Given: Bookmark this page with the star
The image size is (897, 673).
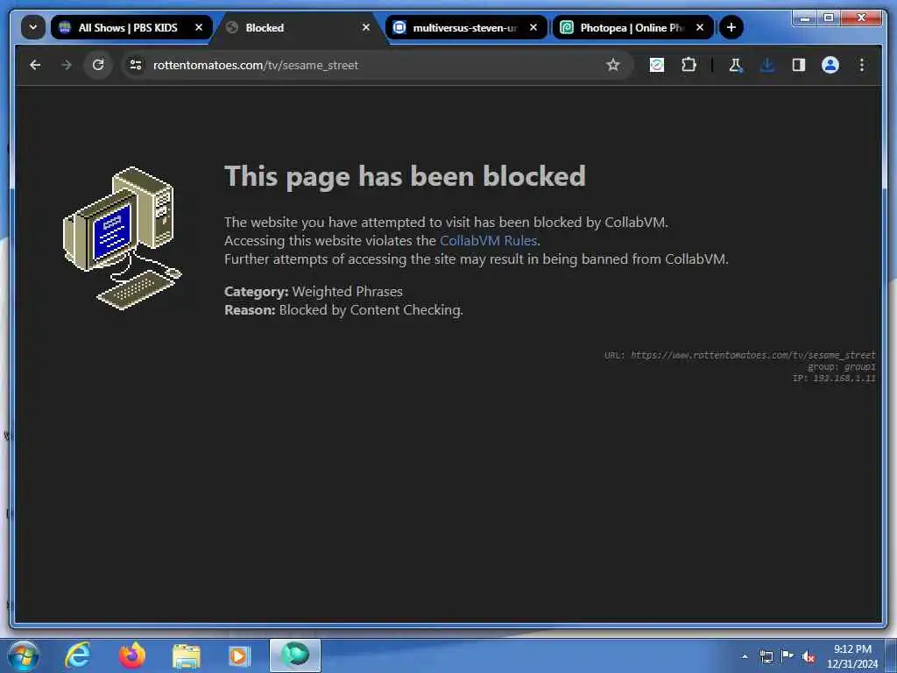Looking at the screenshot, I should [612, 65].
